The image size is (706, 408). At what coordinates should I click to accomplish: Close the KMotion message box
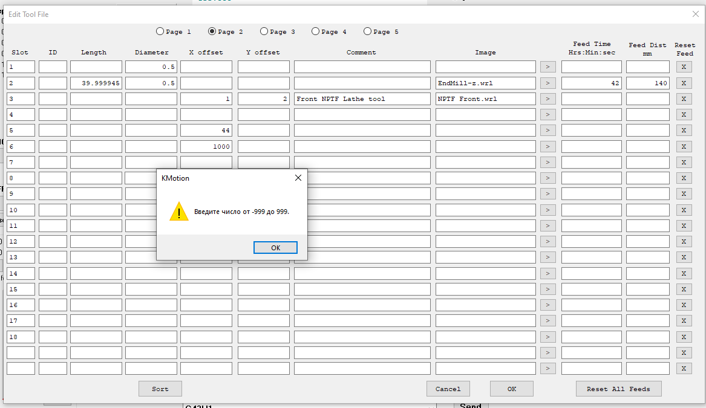(x=298, y=178)
